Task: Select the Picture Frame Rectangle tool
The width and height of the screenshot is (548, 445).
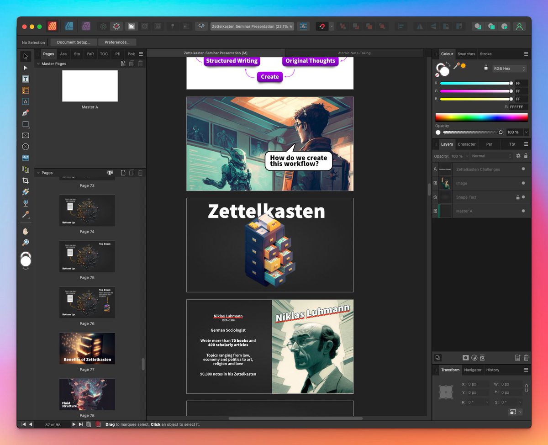Action: click(x=26, y=136)
